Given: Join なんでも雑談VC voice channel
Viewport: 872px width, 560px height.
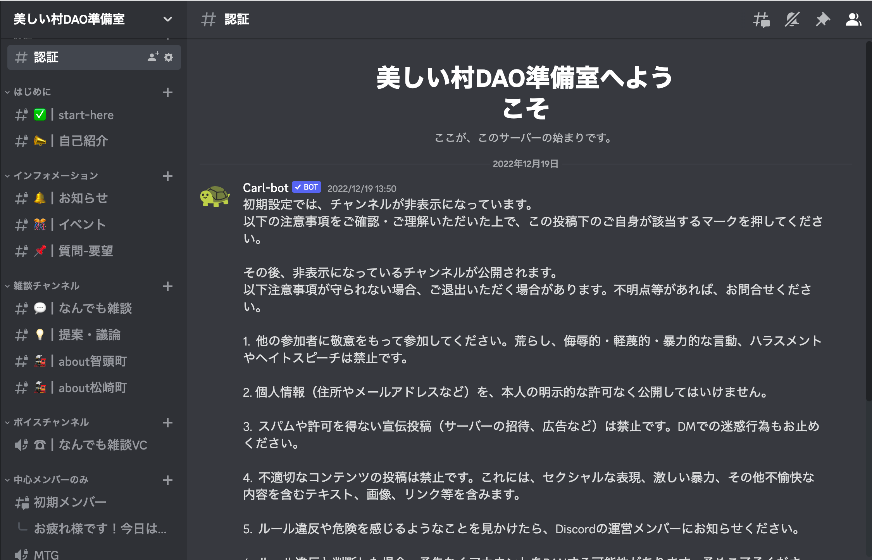Looking at the screenshot, I should (x=102, y=445).
